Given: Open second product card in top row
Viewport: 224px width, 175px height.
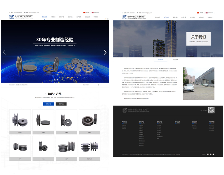Looking at the screenshot, I should 43,122.
